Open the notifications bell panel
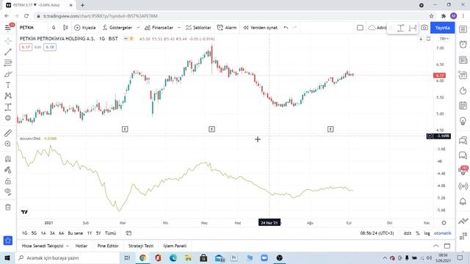 pyautogui.click(x=463, y=201)
